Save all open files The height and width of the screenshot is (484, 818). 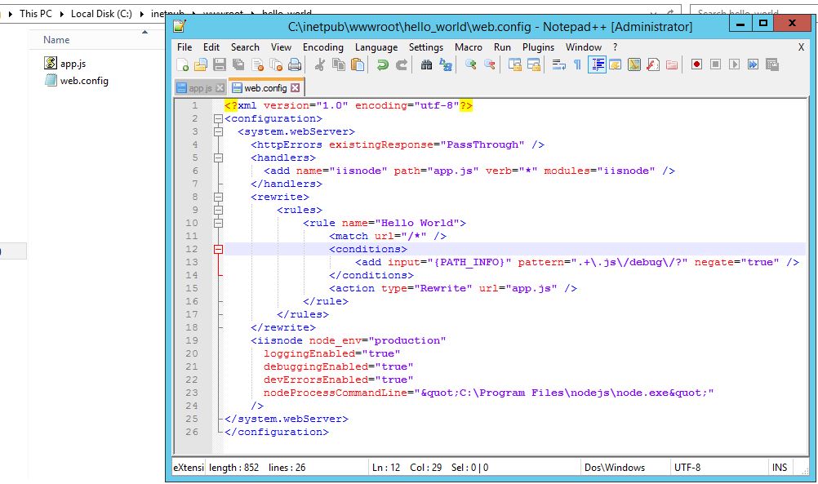click(x=238, y=63)
